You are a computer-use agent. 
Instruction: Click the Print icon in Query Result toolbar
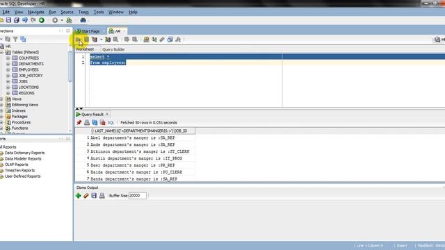point(87,122)
